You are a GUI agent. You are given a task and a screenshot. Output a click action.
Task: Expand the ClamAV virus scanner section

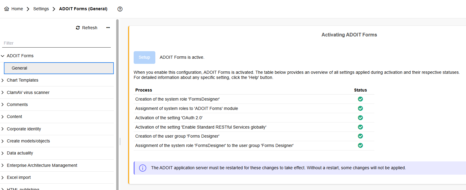tap(3, 92)
